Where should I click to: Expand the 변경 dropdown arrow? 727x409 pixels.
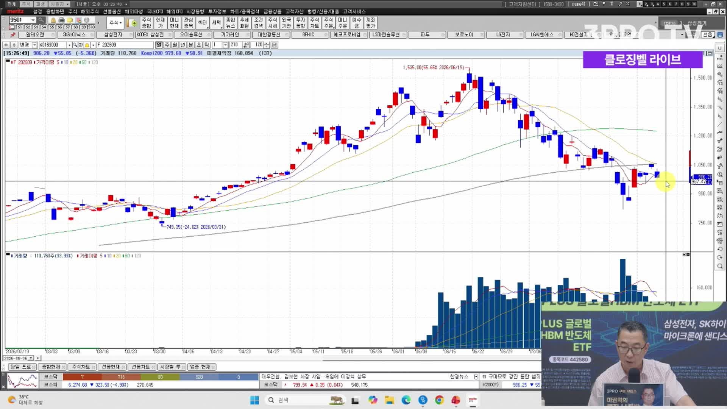34,45
